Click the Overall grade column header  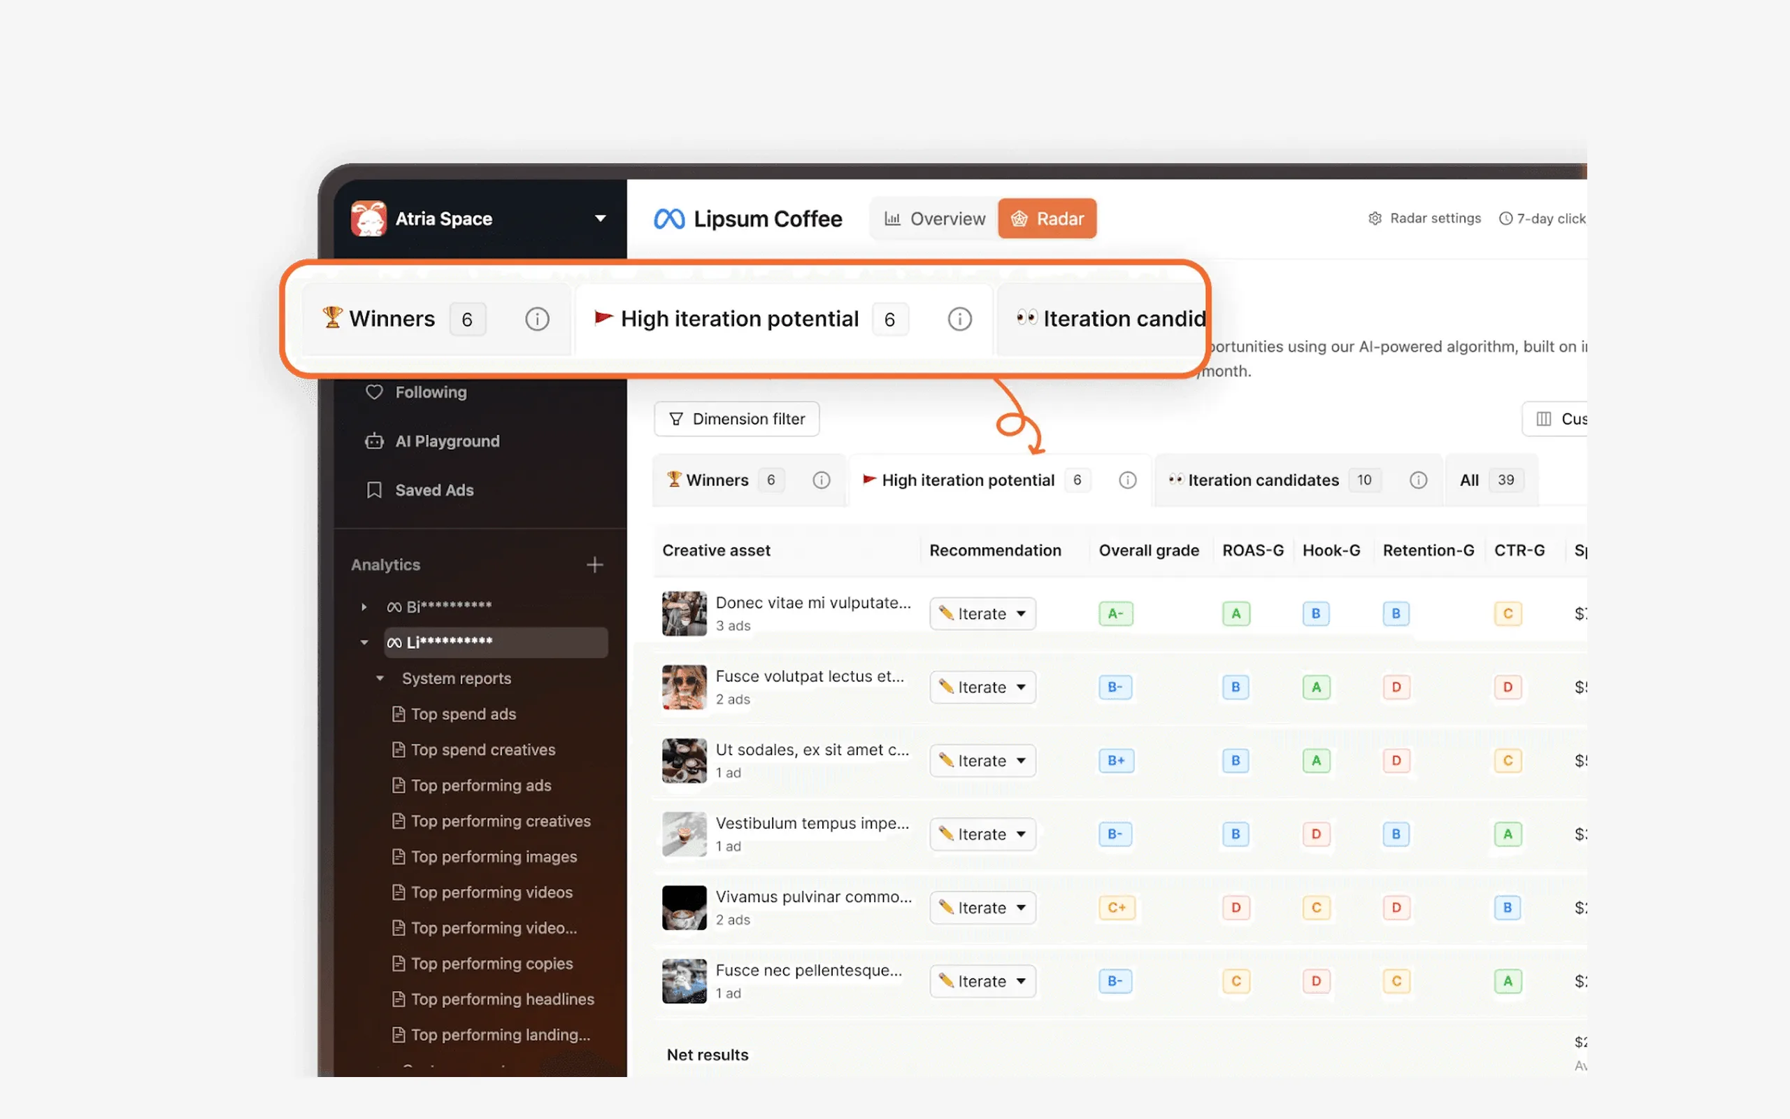[1149, 550]
